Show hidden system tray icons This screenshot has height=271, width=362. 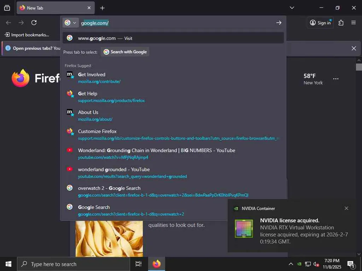[291, 264]
